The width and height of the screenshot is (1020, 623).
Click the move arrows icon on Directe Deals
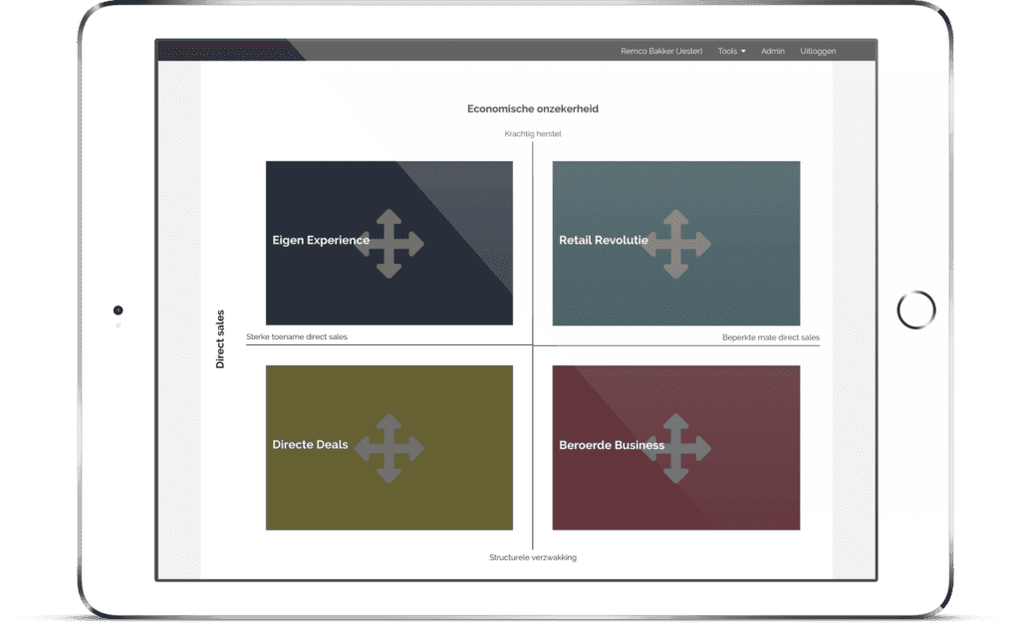389,448
